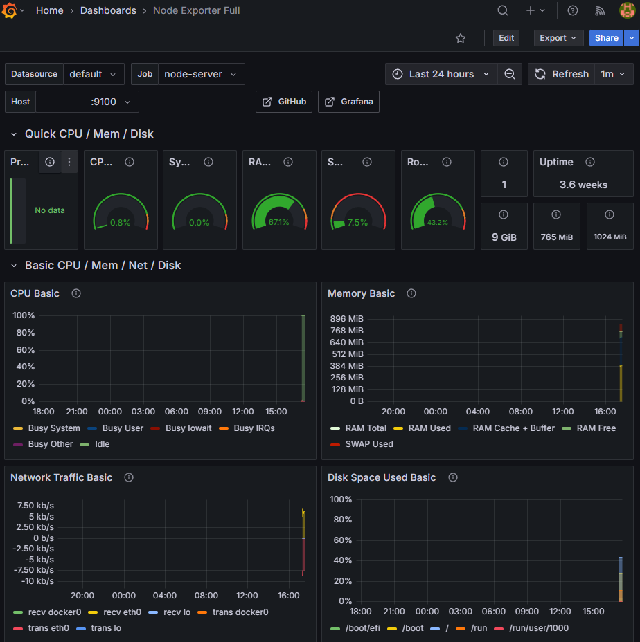Click the zoom out time range icon
The height and width of the screenshot is (642, 640).
[x=510, y=74]
